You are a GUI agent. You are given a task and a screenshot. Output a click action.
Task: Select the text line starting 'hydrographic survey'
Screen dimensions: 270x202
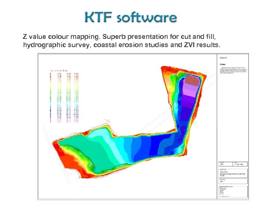pos(122,45)
